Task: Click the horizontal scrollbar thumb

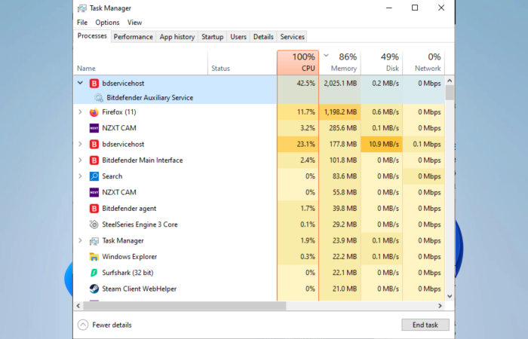Action: (x=185, y=306)
